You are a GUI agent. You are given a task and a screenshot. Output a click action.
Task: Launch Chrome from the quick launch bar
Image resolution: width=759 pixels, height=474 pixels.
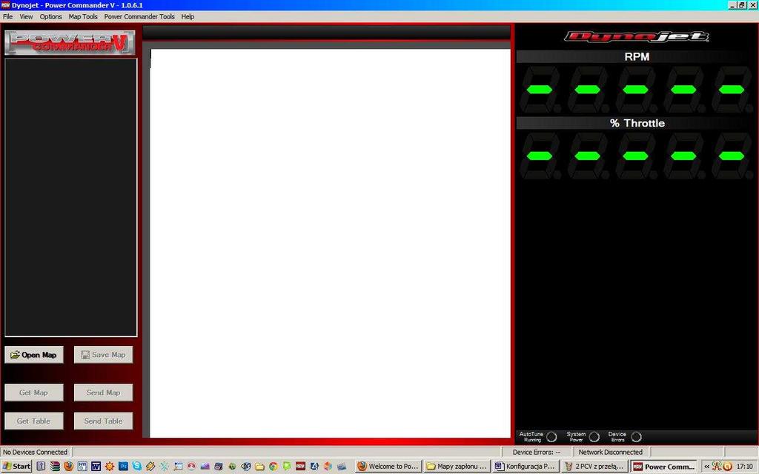[274, 467]
